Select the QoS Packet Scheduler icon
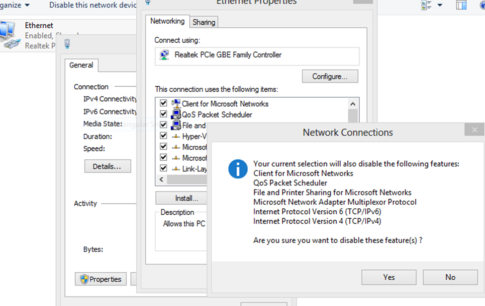 [176, 115]
